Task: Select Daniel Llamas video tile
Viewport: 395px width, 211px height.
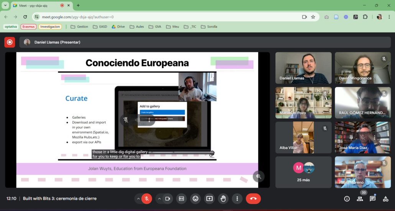Action: point(303,68)
